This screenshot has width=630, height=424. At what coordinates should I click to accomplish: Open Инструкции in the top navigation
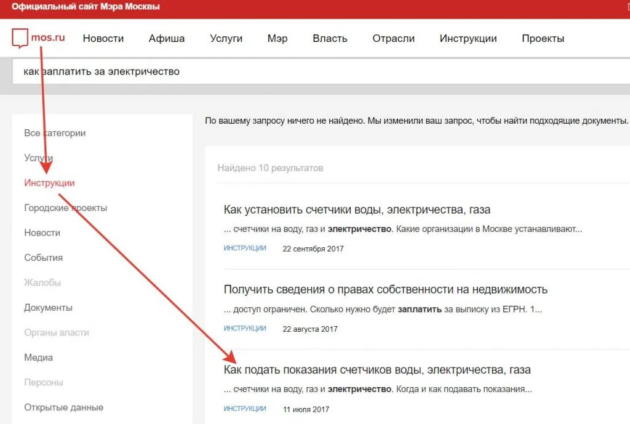pyautogui.click(x=468, y=38)
